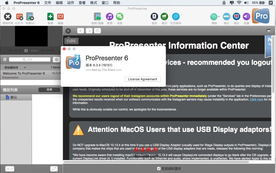
Task: Open the 模板 template dropdown arrow
Action: click(219, 16)
